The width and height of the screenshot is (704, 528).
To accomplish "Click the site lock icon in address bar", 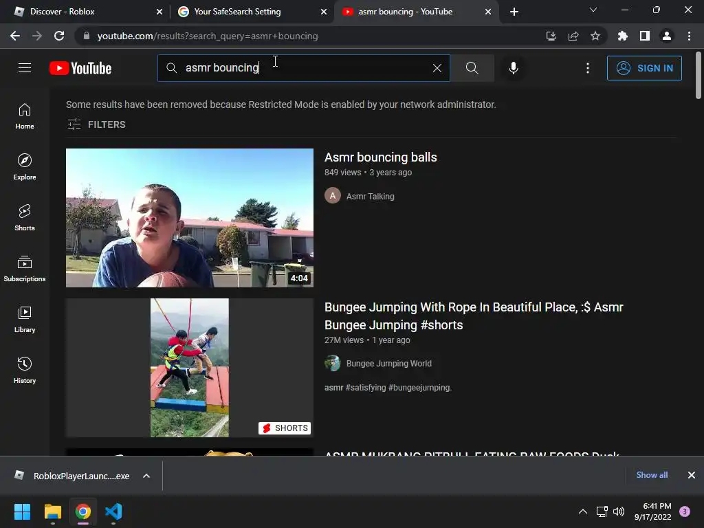I will [87, 36].
